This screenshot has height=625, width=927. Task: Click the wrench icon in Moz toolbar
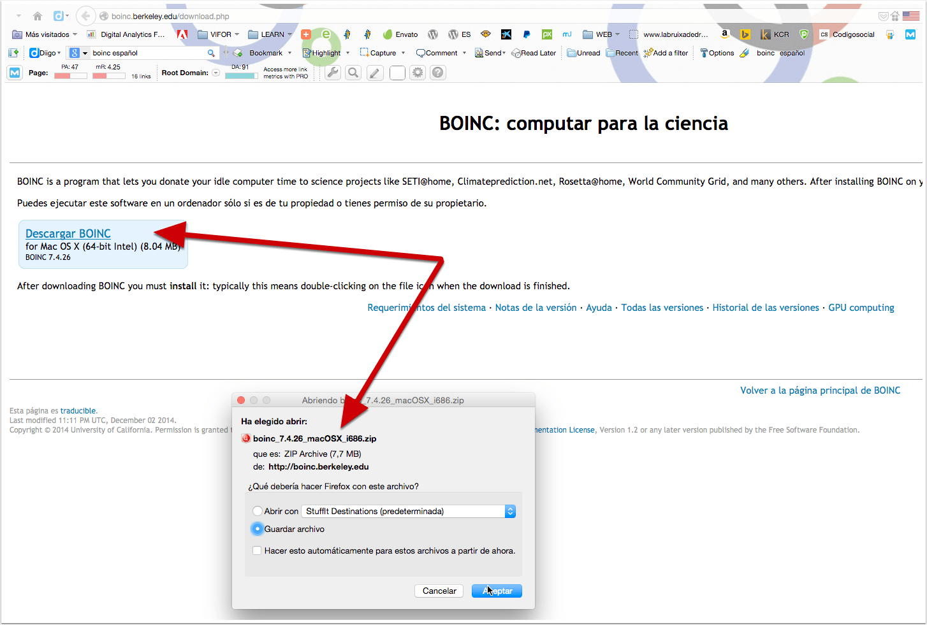[x=333, y=73]
